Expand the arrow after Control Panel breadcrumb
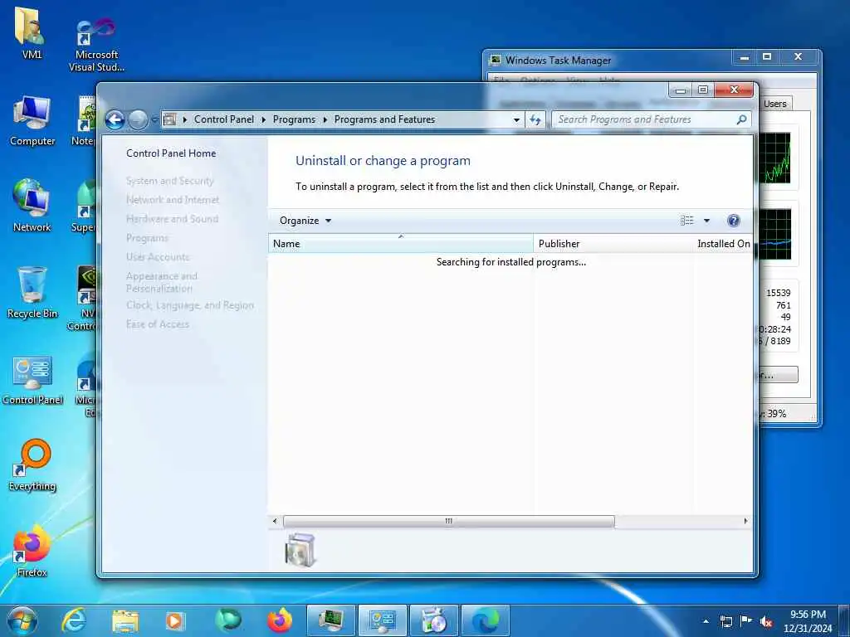 263,119
